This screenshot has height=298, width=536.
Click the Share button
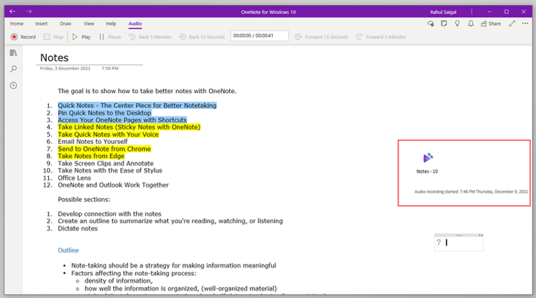tap(491, 23)
